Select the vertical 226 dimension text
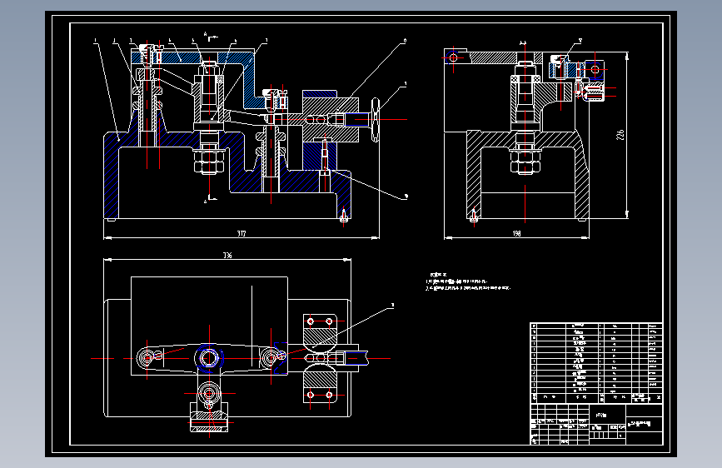722x468 pixels. [x=620, y=135]
